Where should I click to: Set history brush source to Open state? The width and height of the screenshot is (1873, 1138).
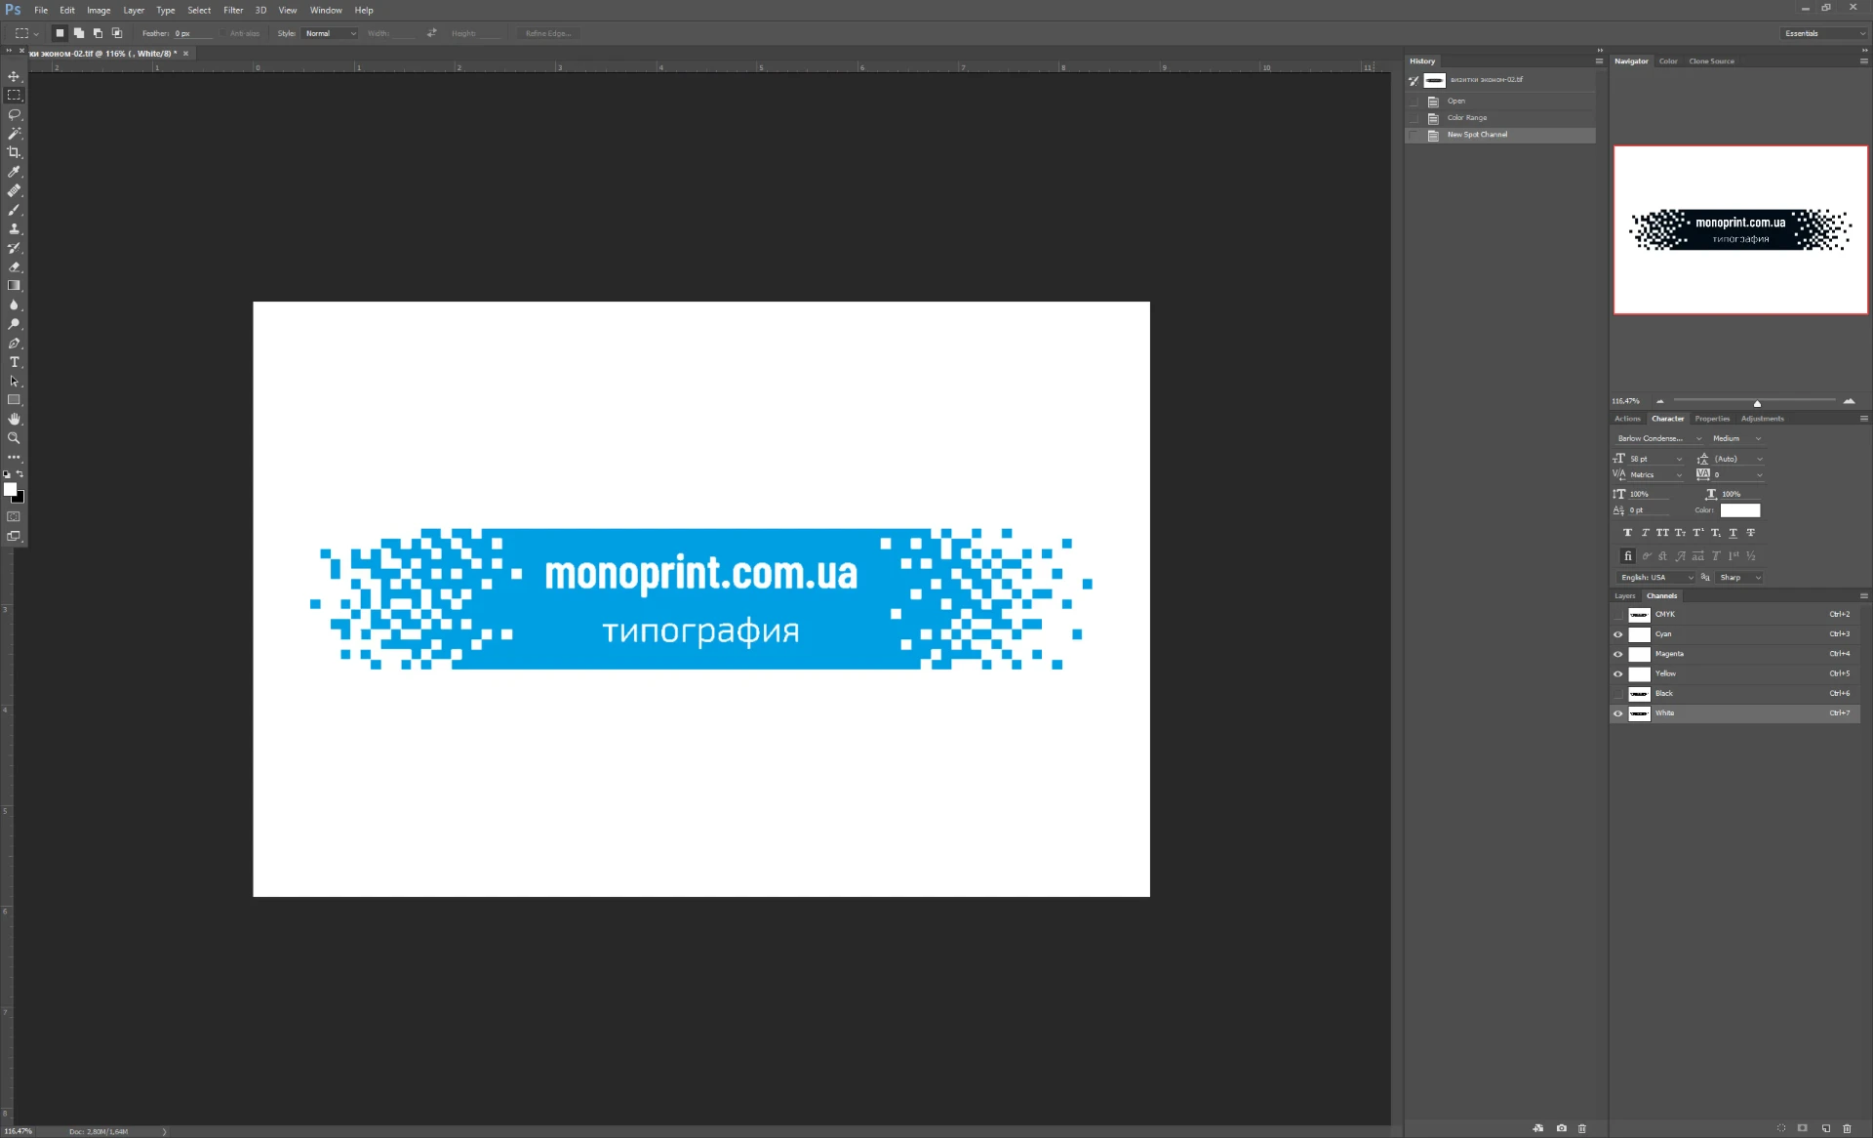(1414, 102)
